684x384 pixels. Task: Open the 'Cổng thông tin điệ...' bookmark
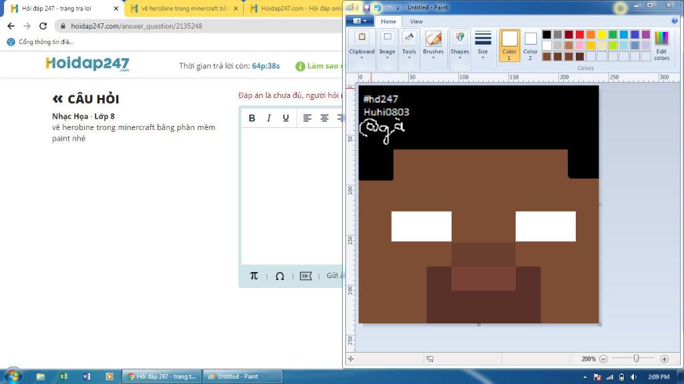pyautogui.click(x=40, y=42)
